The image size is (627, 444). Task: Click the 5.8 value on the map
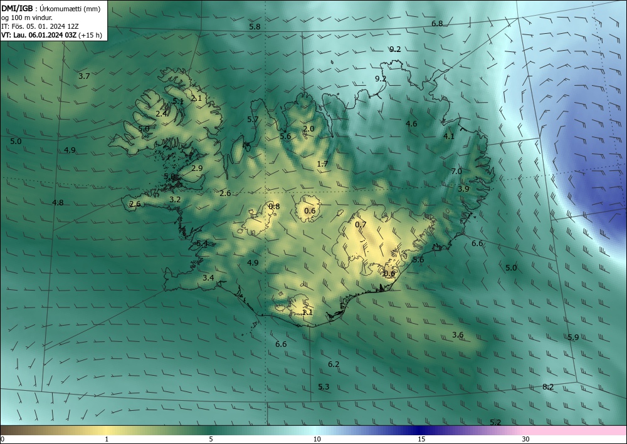(255, 27)
